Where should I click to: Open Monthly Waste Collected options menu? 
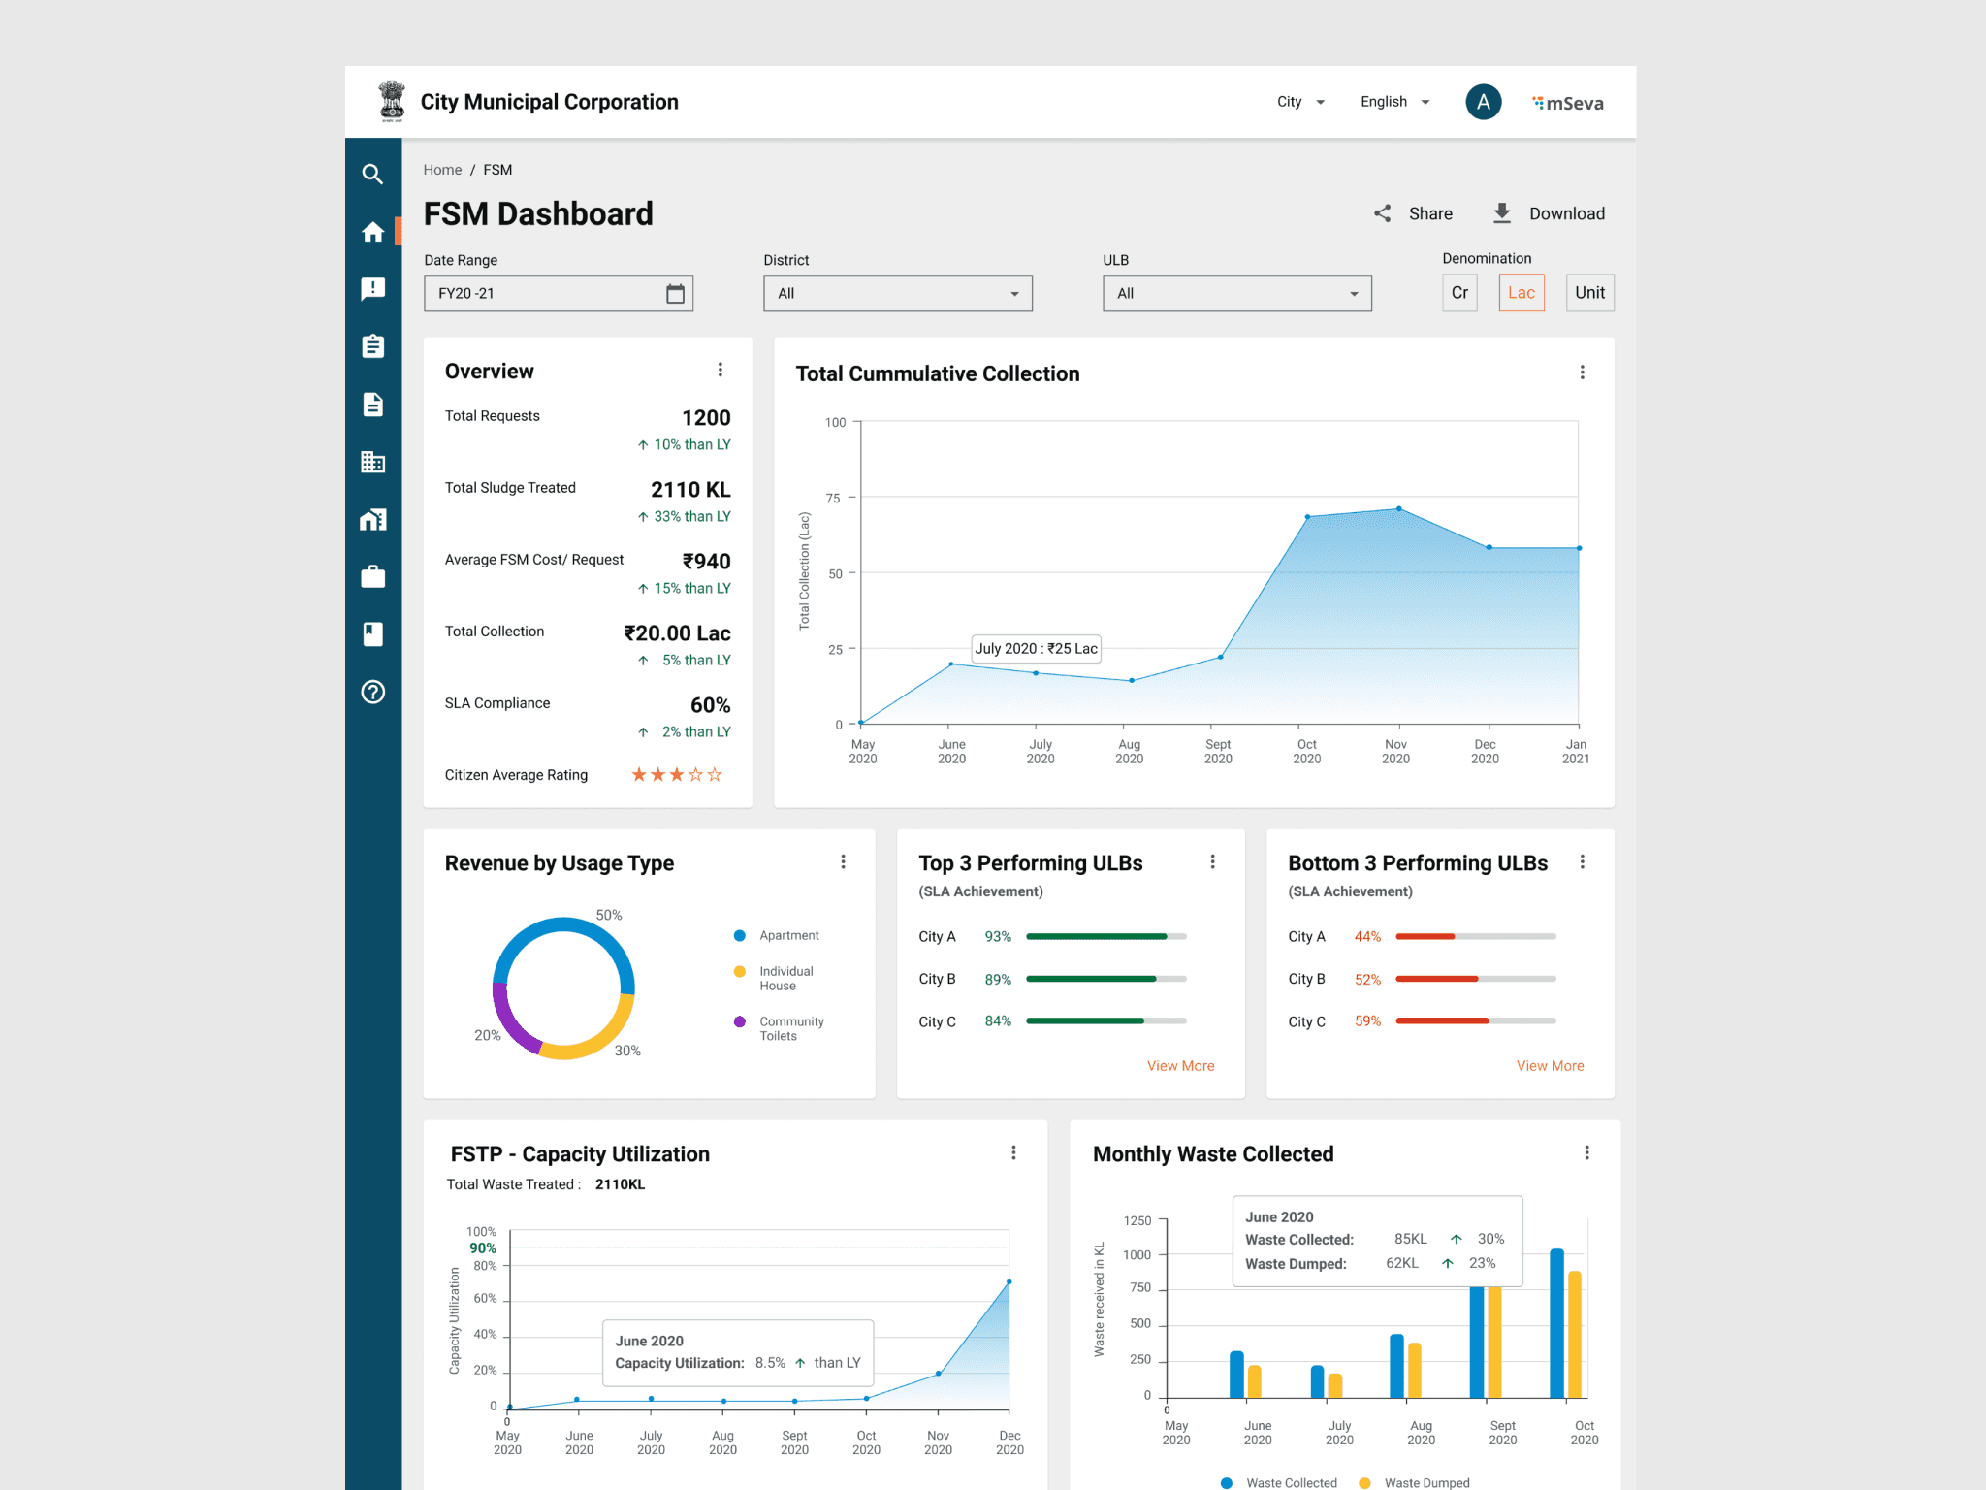[1586, 1152]
